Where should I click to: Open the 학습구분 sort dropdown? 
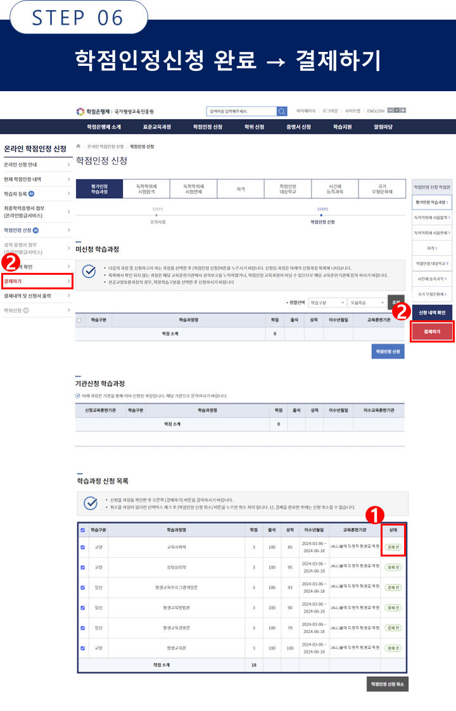click(x=327, y=303)
